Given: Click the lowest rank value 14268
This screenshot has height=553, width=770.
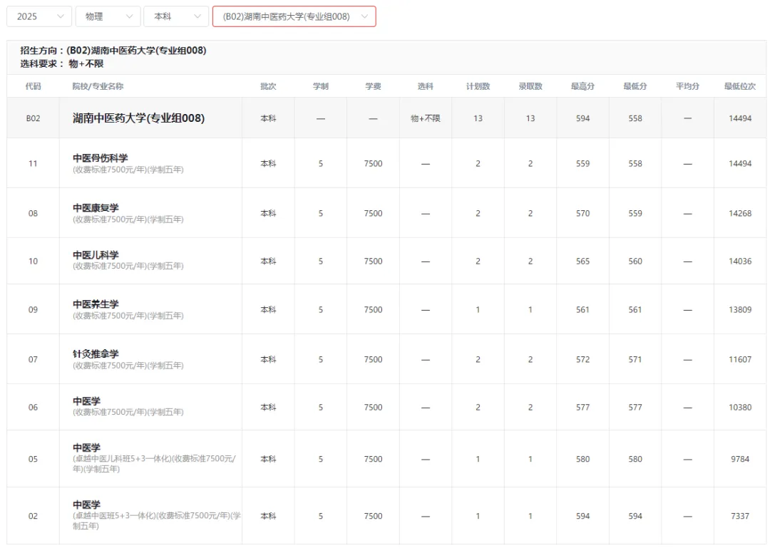Looking at the screenshot, I should (740, 214).
